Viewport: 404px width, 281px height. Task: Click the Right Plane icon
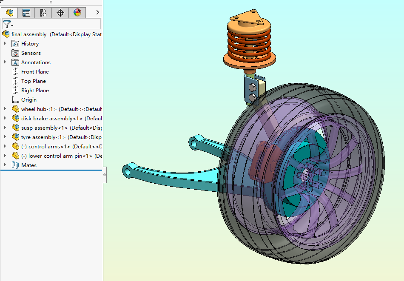coord(15,90)
